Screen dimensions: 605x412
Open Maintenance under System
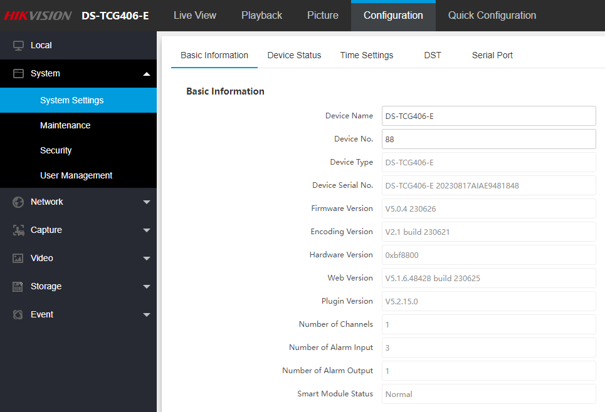pyautogui.click(x=65, y=125)
